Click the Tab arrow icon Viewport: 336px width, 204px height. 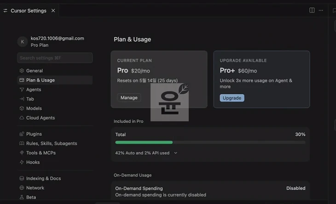click(22, 99)
